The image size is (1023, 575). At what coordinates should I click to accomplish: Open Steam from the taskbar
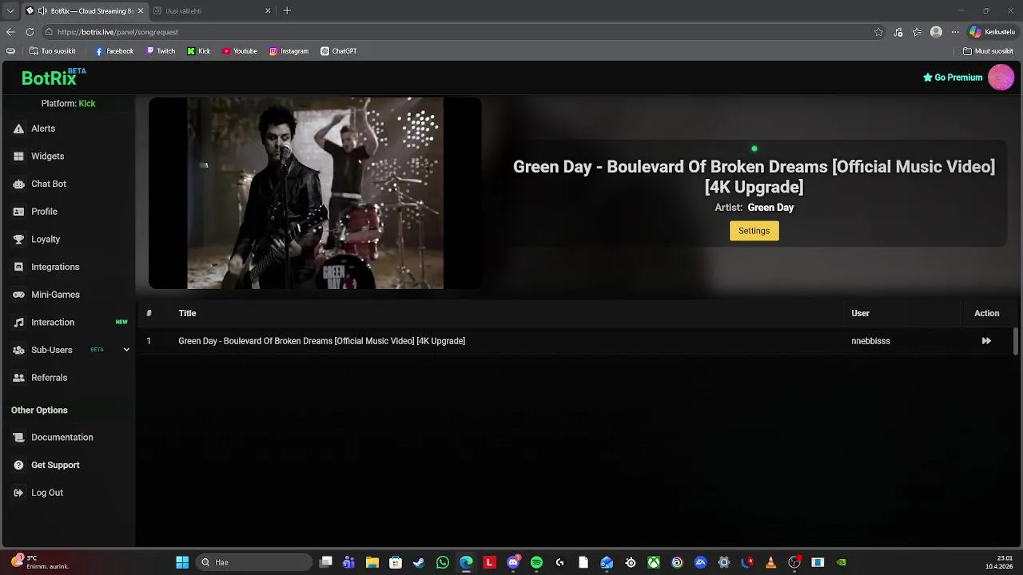pos(419,563)
